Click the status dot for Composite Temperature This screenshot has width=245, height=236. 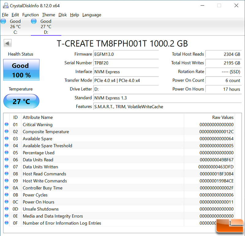(x=6, y=131)
